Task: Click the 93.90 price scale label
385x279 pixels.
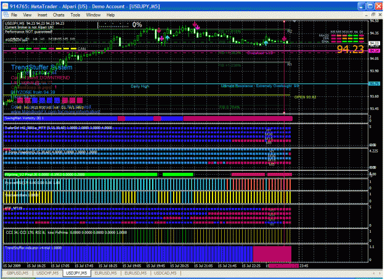Action: point(375,71)
